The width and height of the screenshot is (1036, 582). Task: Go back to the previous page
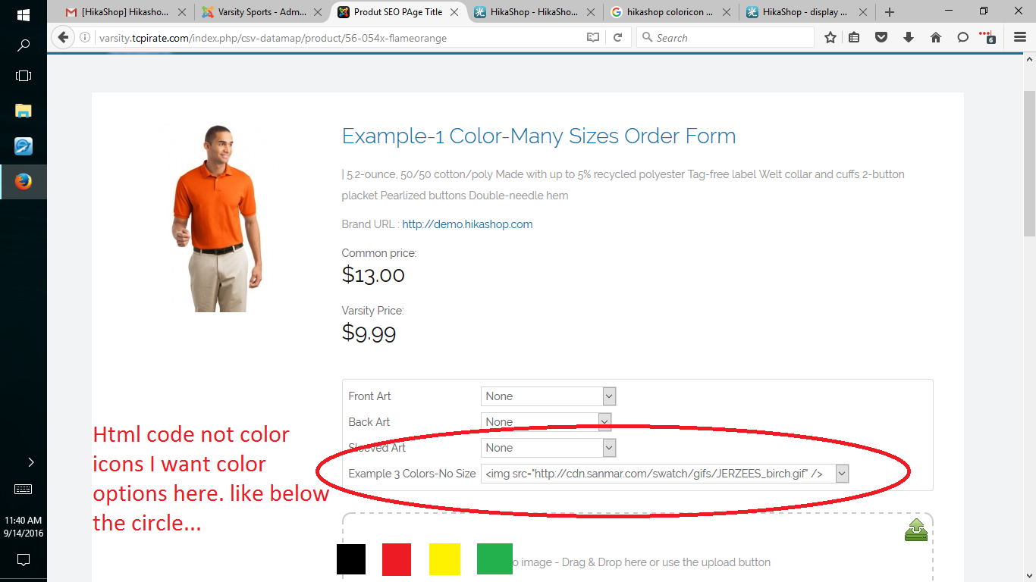pyautogui.click(x=63, y=37)
